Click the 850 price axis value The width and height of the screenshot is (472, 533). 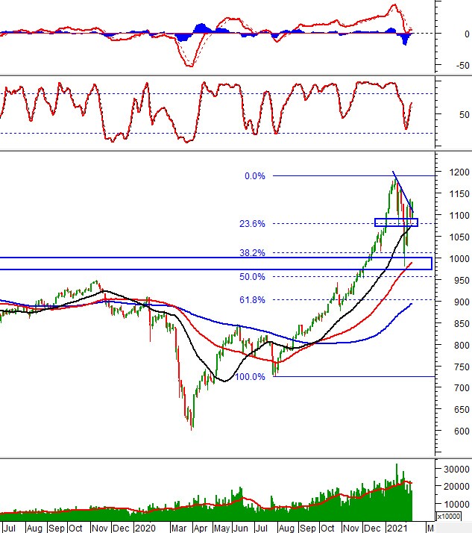462,324
